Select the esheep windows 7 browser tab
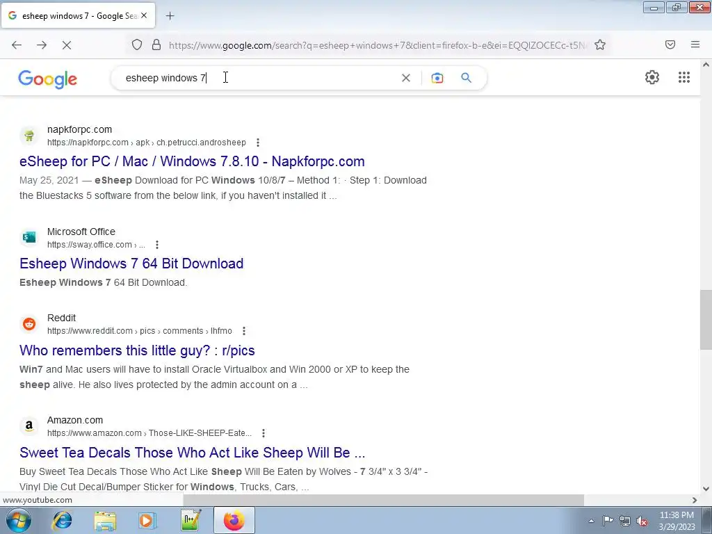 pos(78,16)
